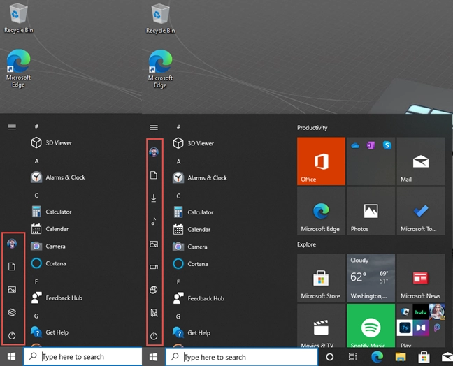This screenshot has height=366, width=453.
Task: Click the G letter header in the left app list
Action: coord(36,316)
